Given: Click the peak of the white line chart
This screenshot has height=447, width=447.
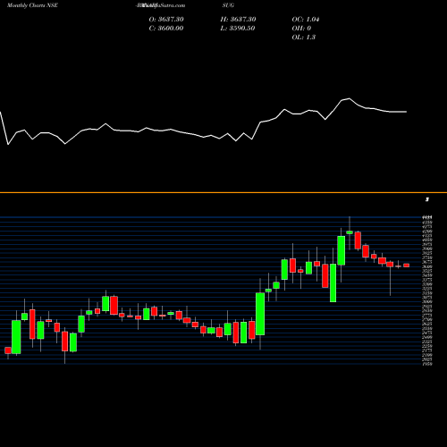Looking at the screenshot, I should click(x=350, y=98).
